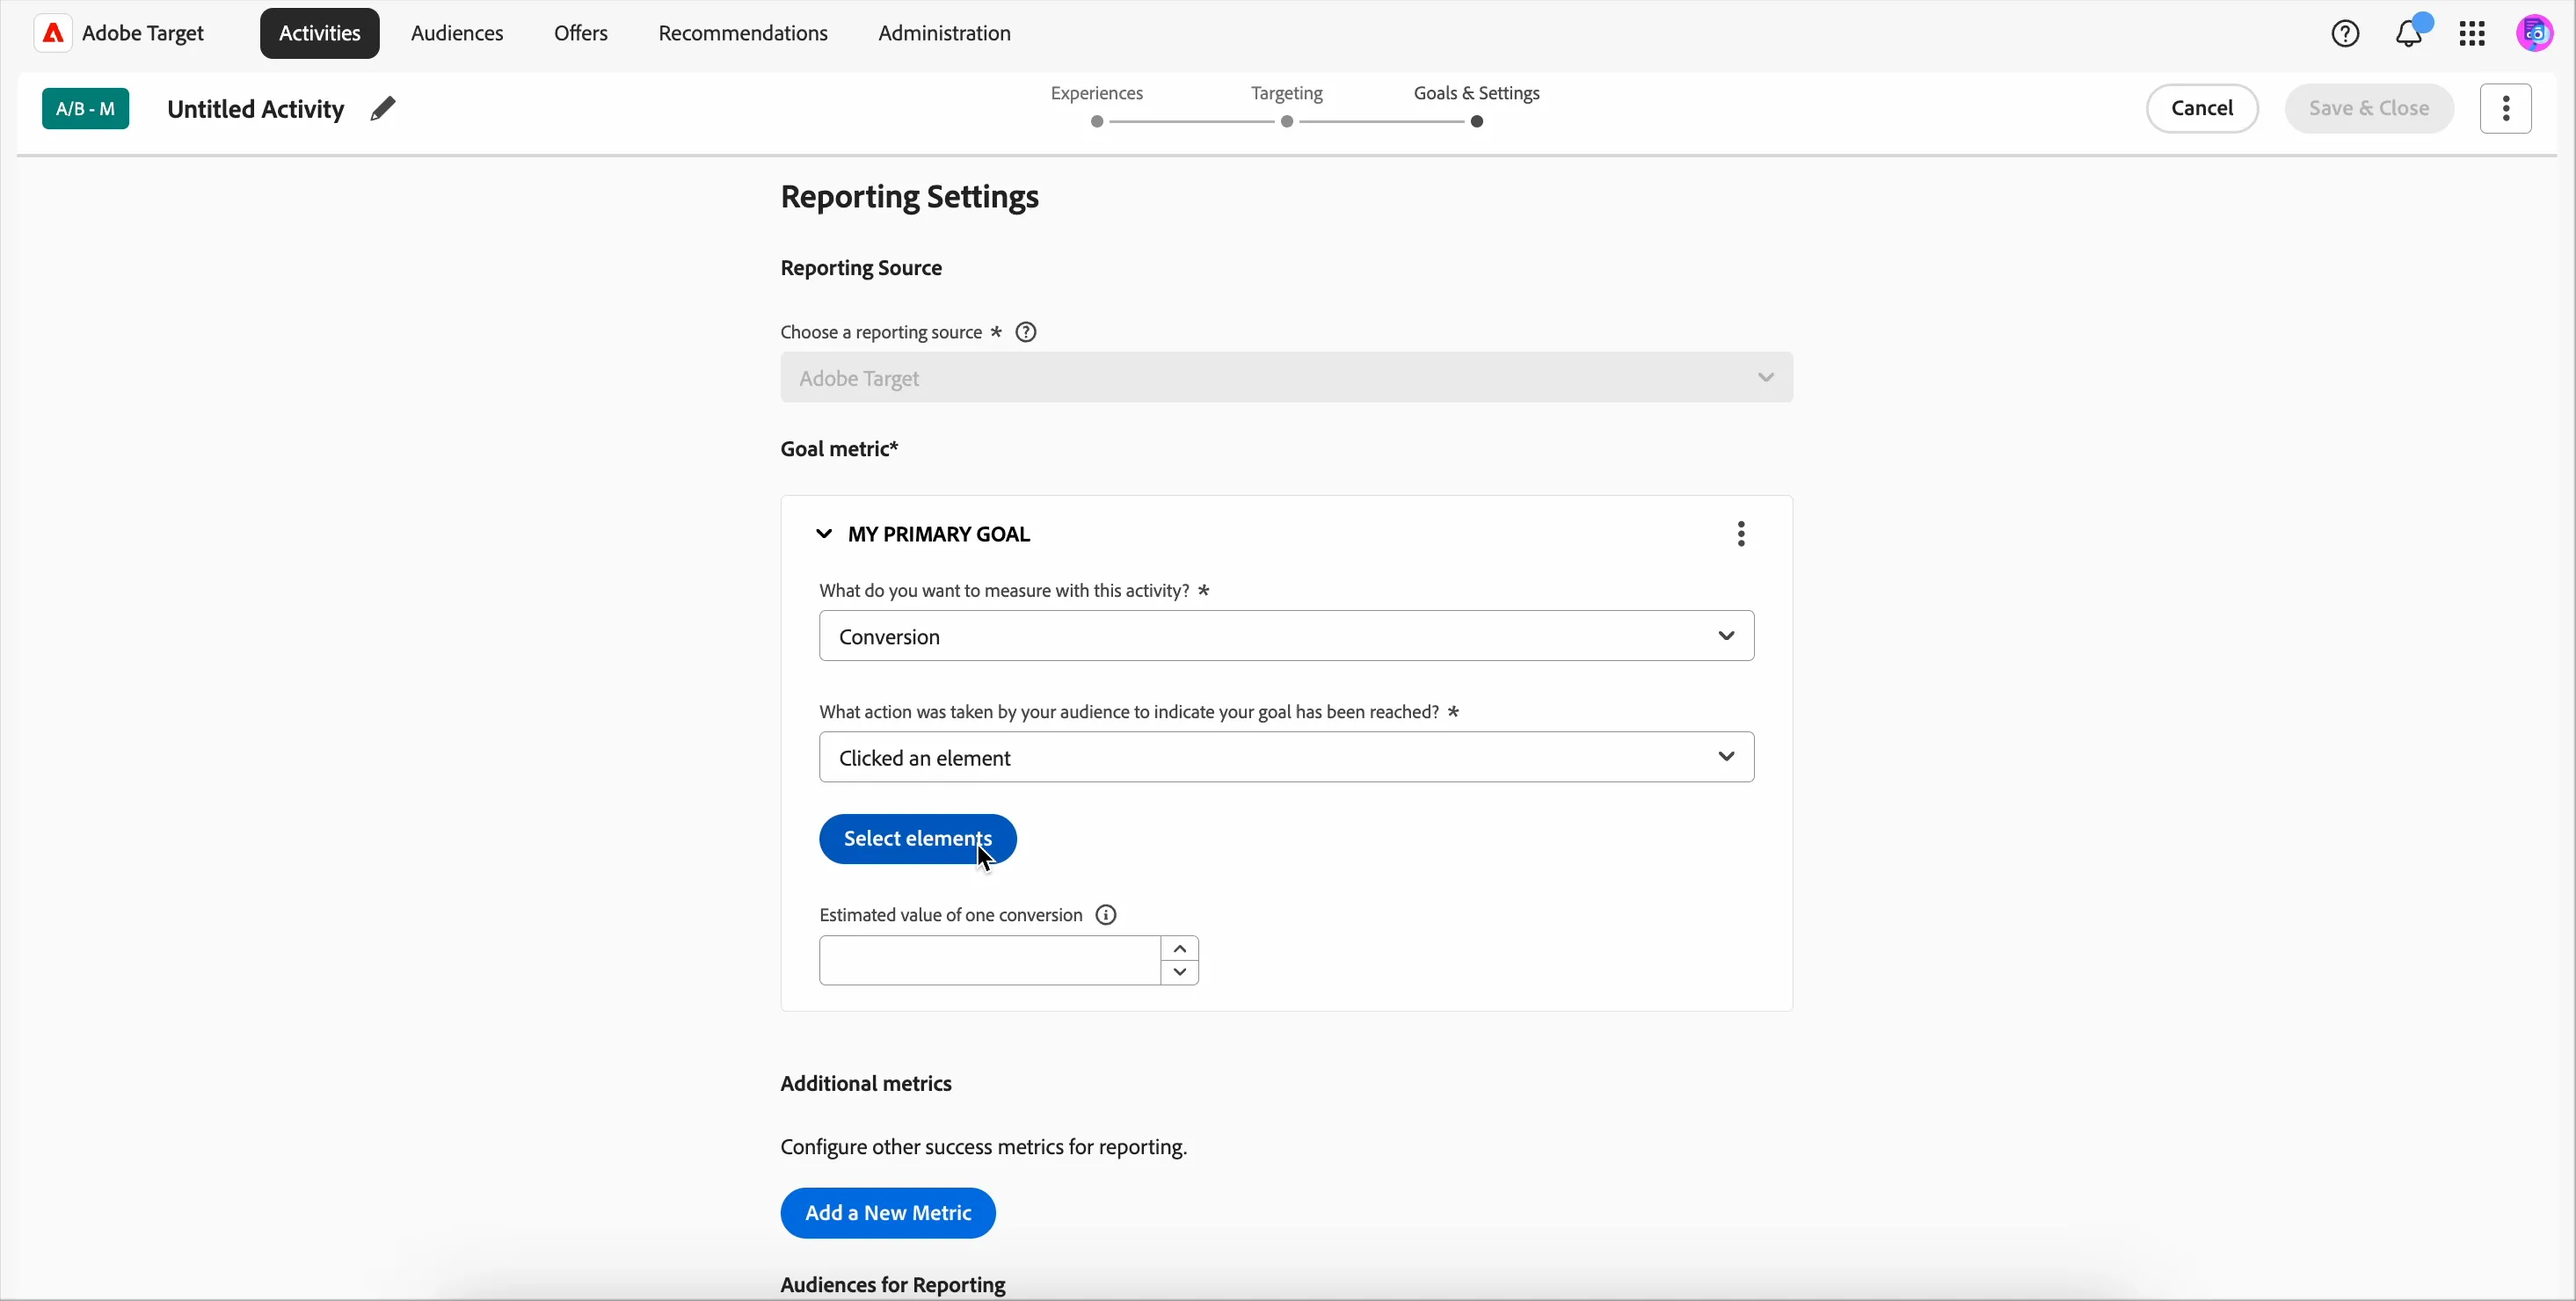
Task: Click the A/B - M activity type badge
Action: coord(86,108)
